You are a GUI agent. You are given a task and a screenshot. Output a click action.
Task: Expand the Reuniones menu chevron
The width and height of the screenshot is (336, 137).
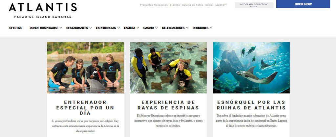(211, 28)
